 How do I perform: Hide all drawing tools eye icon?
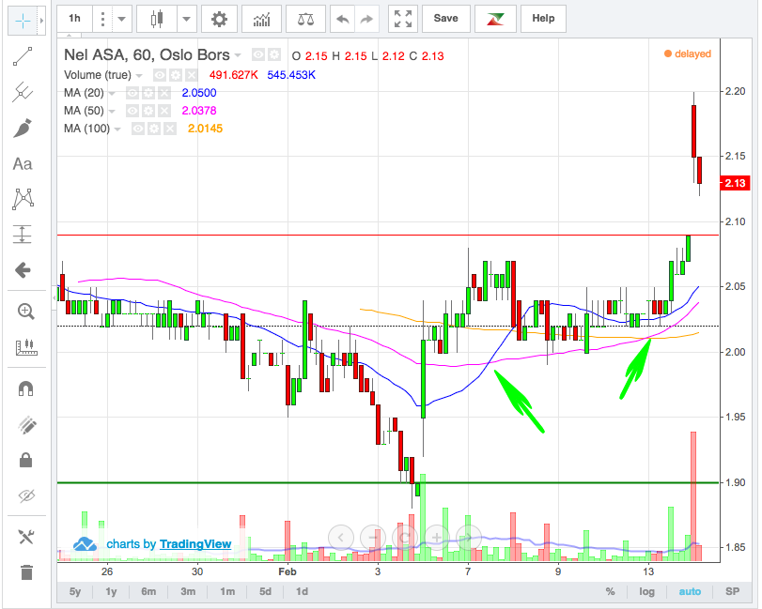[x=26, y=495]
